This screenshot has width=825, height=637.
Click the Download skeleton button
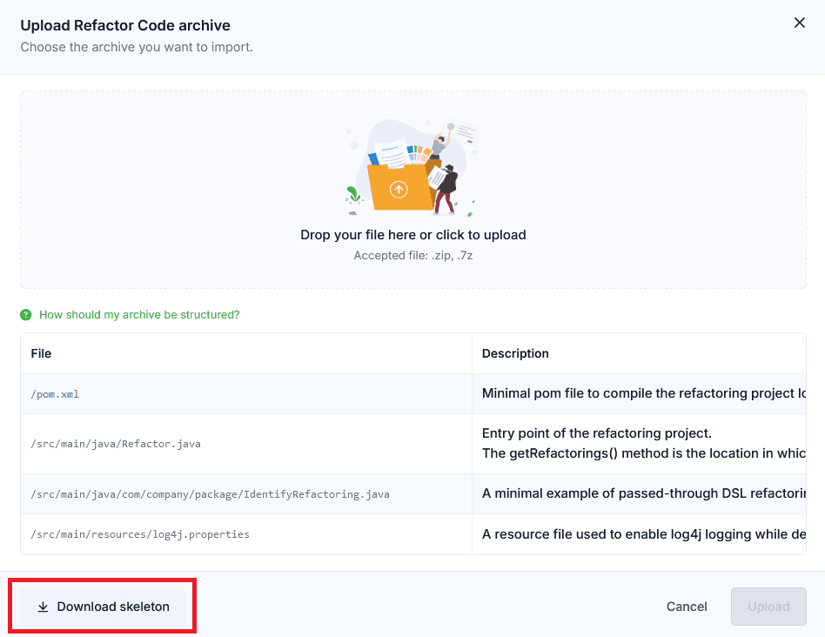(103, 607)
